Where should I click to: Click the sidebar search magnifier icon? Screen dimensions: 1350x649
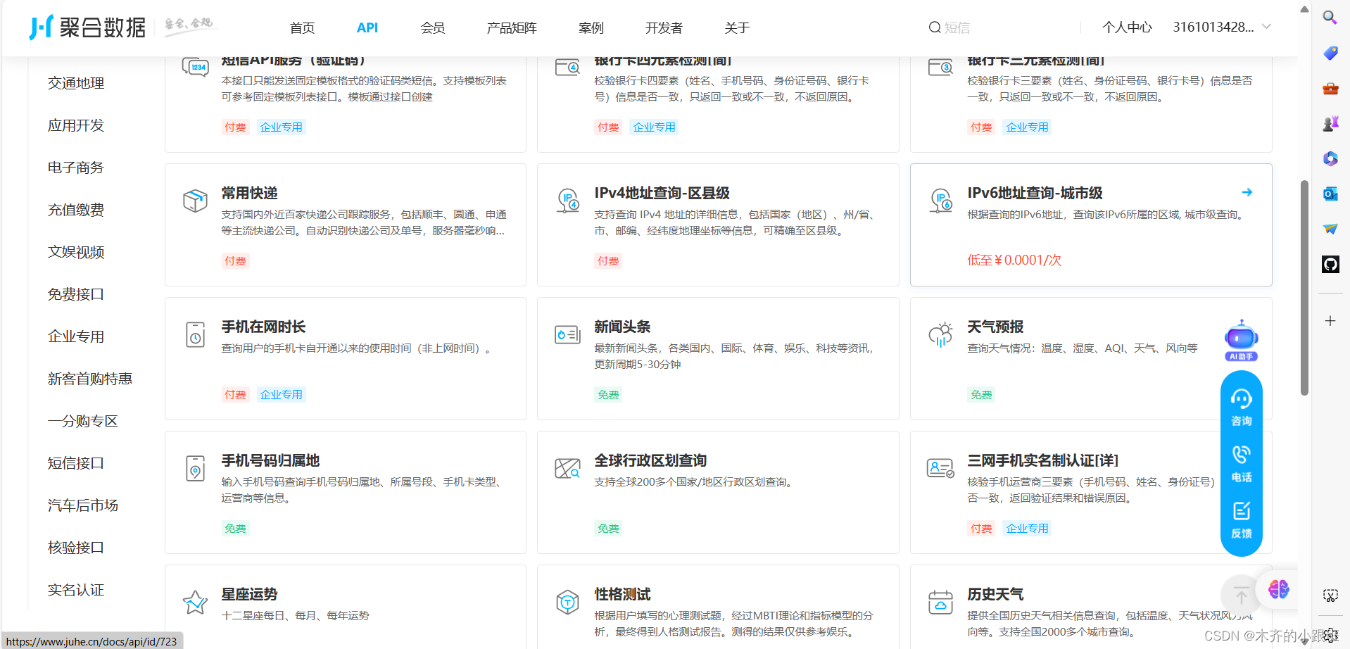[1330, 17]
